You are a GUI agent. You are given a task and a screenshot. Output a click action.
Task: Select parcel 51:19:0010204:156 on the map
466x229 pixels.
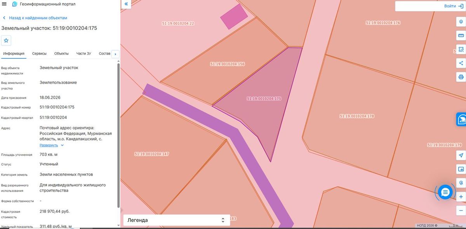(x=228, y=64)
